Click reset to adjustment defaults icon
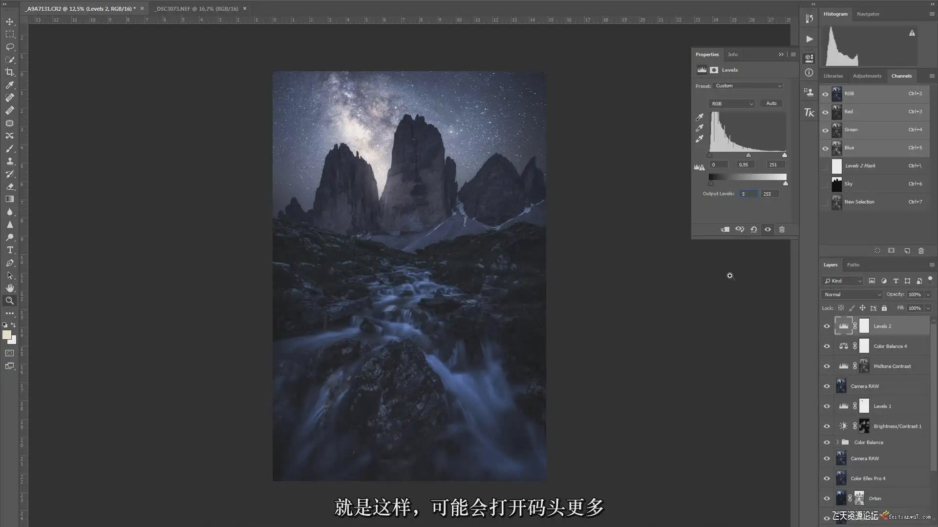 (x=754, y=229)
